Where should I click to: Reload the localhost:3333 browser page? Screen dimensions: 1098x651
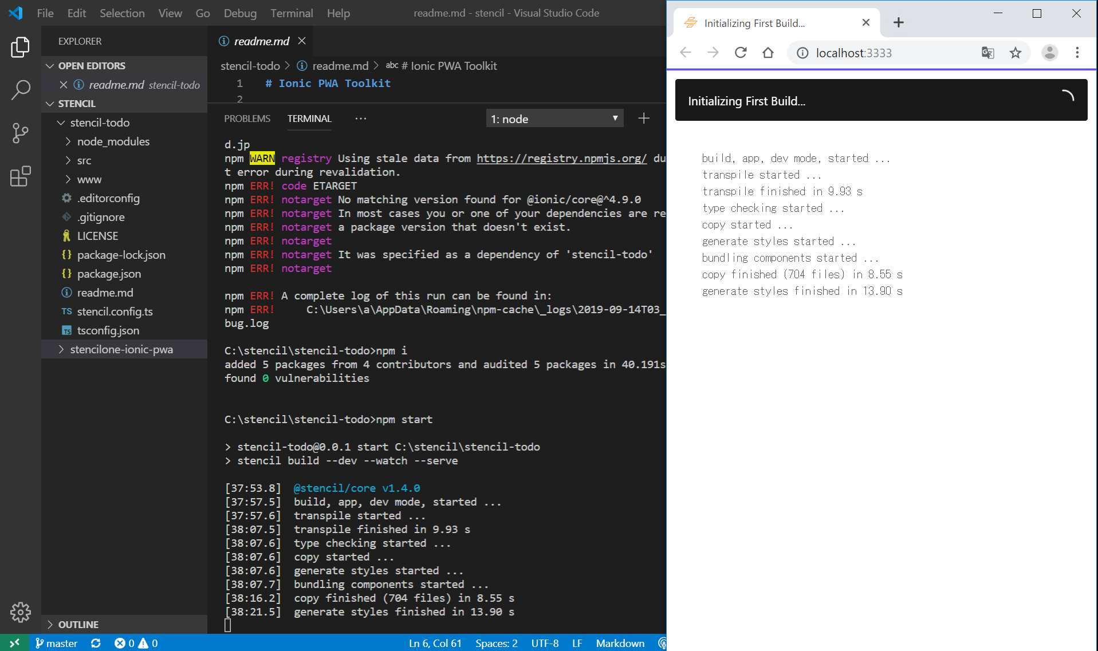(741, 53)
